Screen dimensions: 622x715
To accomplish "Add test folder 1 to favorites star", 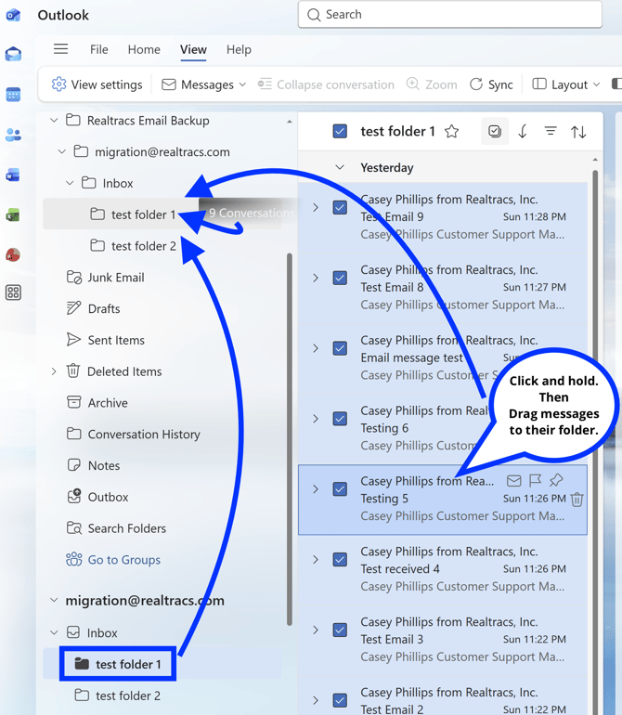I will tap(451, 132).
